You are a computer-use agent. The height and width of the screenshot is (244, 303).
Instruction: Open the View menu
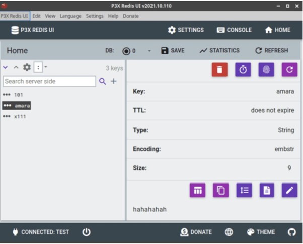tap(50, 16)
